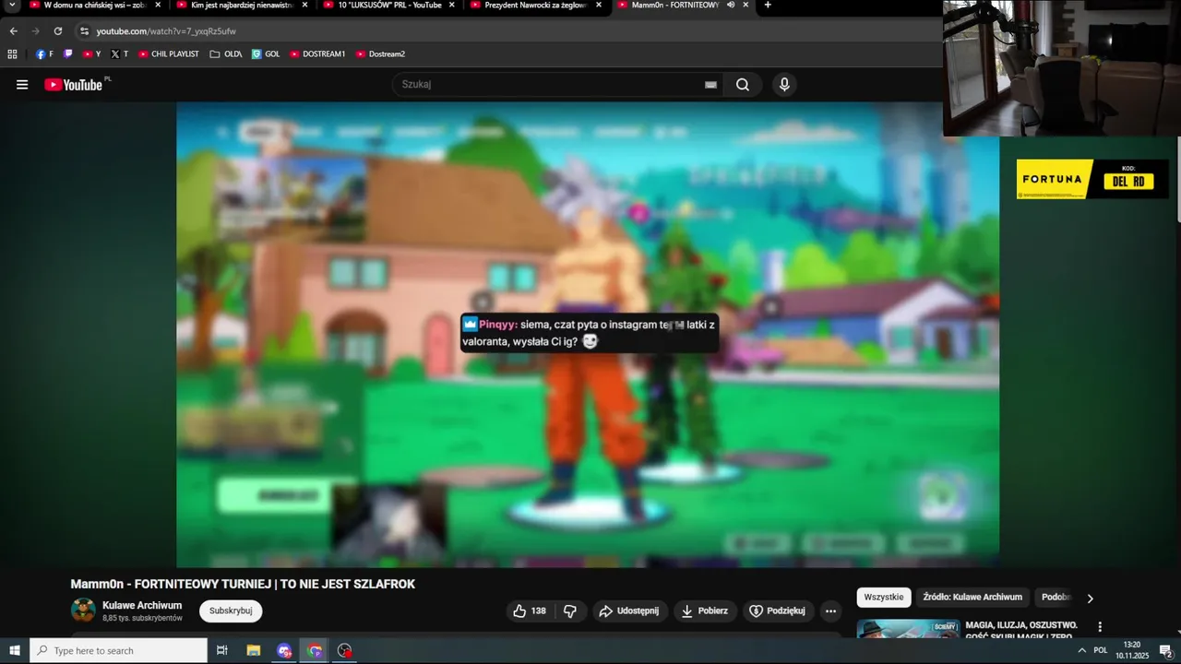This screenshot has height=664, width=1181.
Task: Open the Kulawe Archiwum channel name link
Action: [x=142, y=605]
